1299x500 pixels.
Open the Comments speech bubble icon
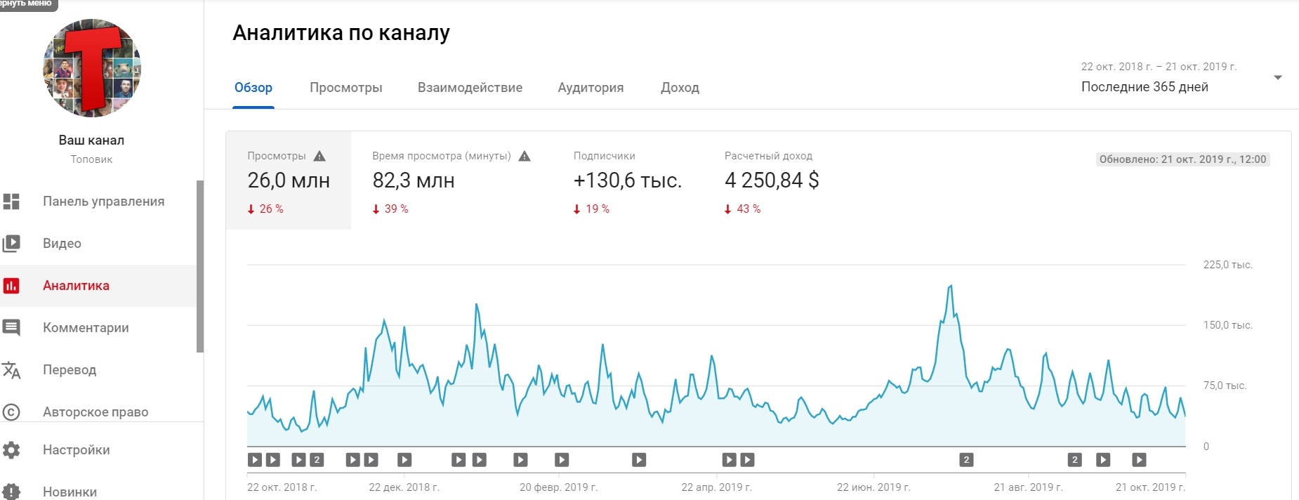pos(11,328)
